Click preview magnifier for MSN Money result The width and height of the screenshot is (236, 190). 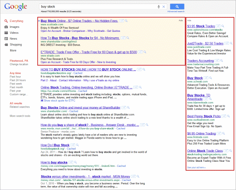[x=138, y=177]
